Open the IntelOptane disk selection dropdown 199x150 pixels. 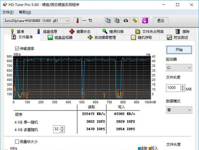pyautogui.click(x=37, y=21)
